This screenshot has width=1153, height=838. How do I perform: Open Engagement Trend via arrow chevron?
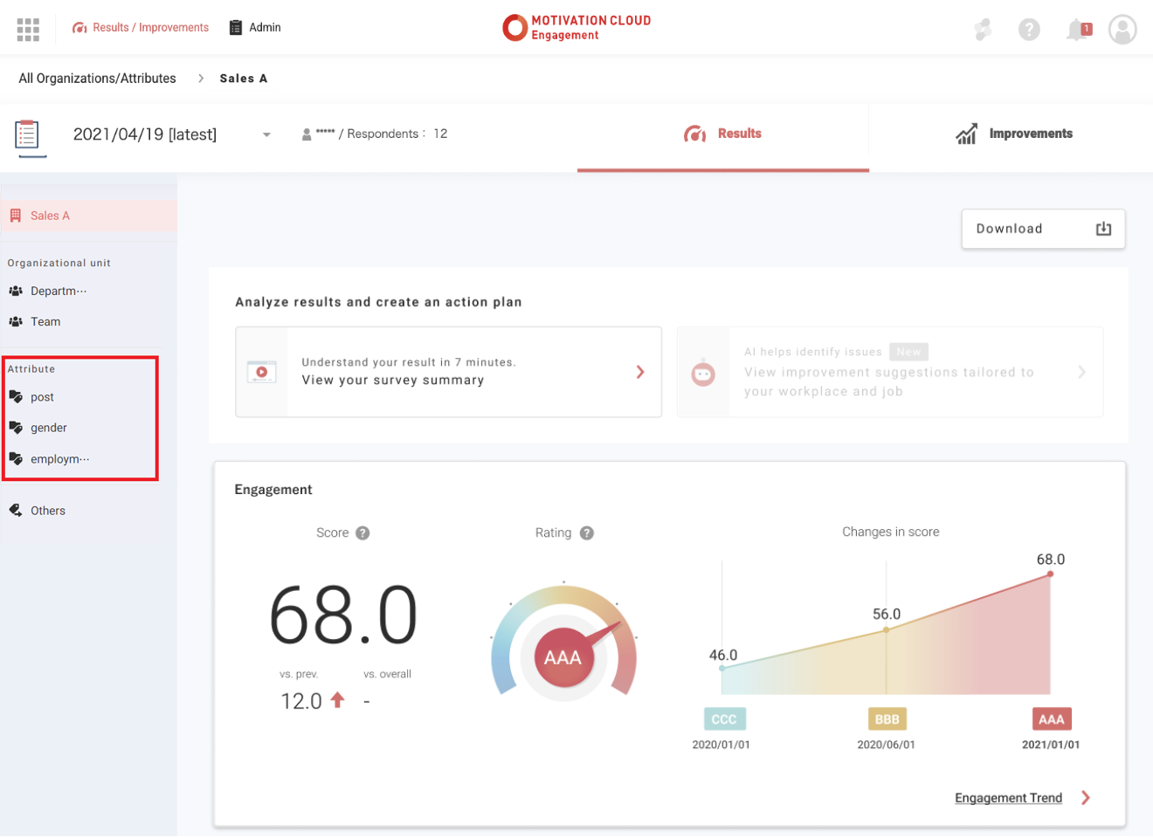[x=1086, y=798]
